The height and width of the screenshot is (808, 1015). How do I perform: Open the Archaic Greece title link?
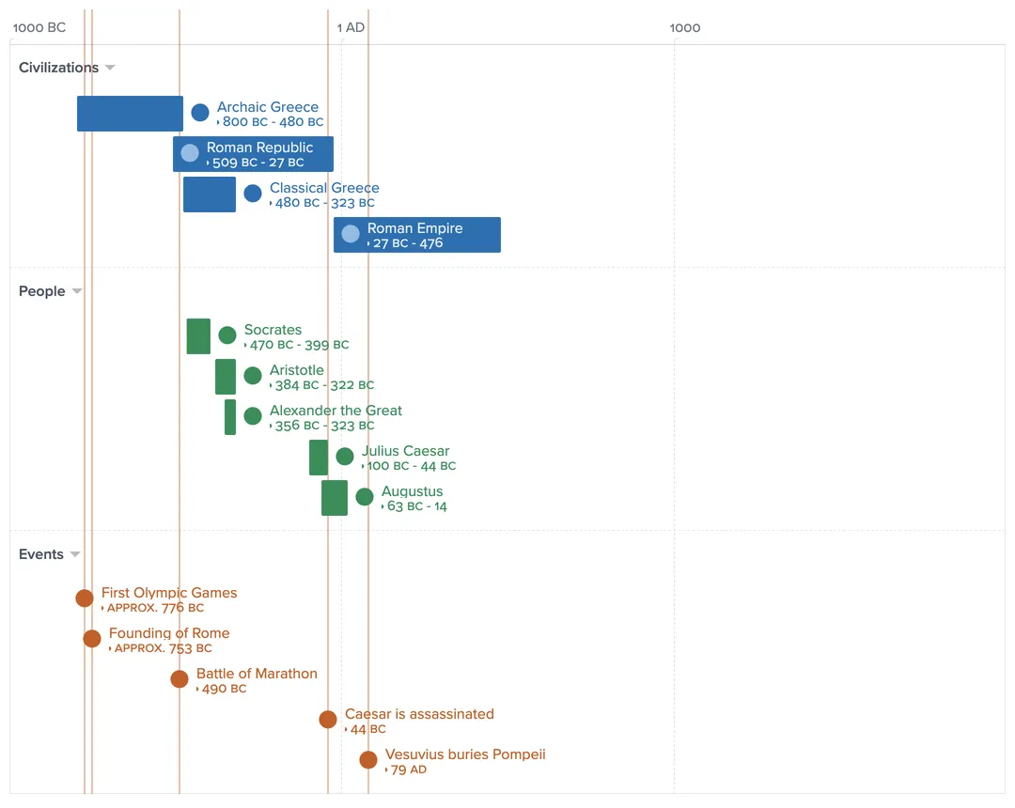268,107
